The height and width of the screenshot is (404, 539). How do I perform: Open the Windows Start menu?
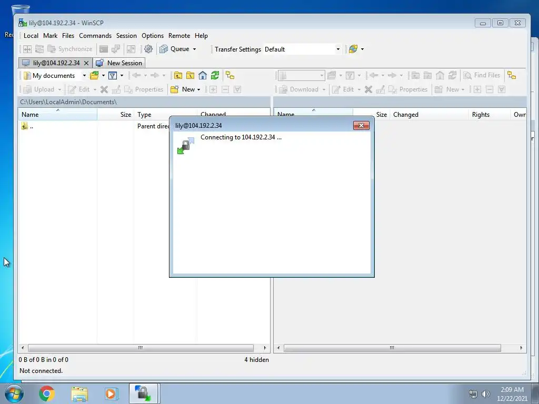tap(14, 393)
